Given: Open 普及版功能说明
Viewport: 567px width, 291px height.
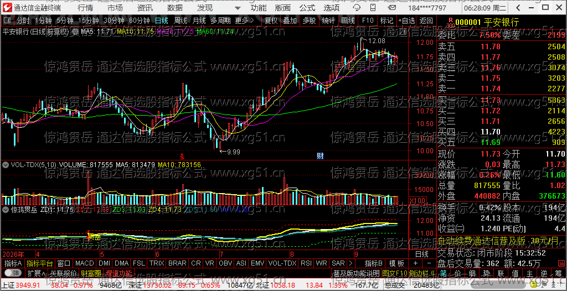Looking at the screenshot, I should [356, 273].
